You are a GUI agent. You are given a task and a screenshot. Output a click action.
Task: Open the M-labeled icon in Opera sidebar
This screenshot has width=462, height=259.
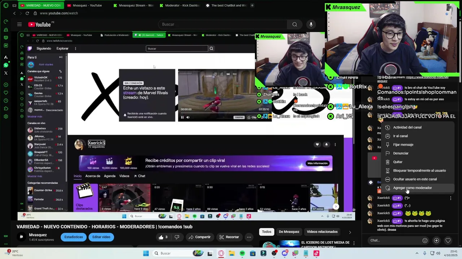click(x=6, y=45)
